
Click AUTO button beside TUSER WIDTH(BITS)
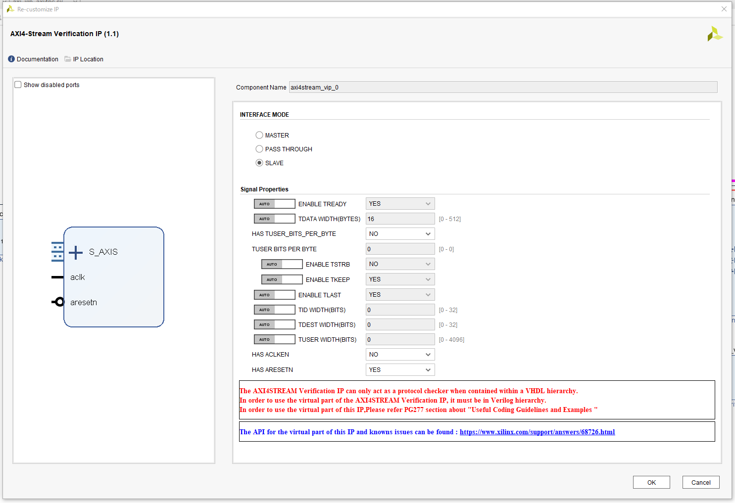[x=274, y=339]
